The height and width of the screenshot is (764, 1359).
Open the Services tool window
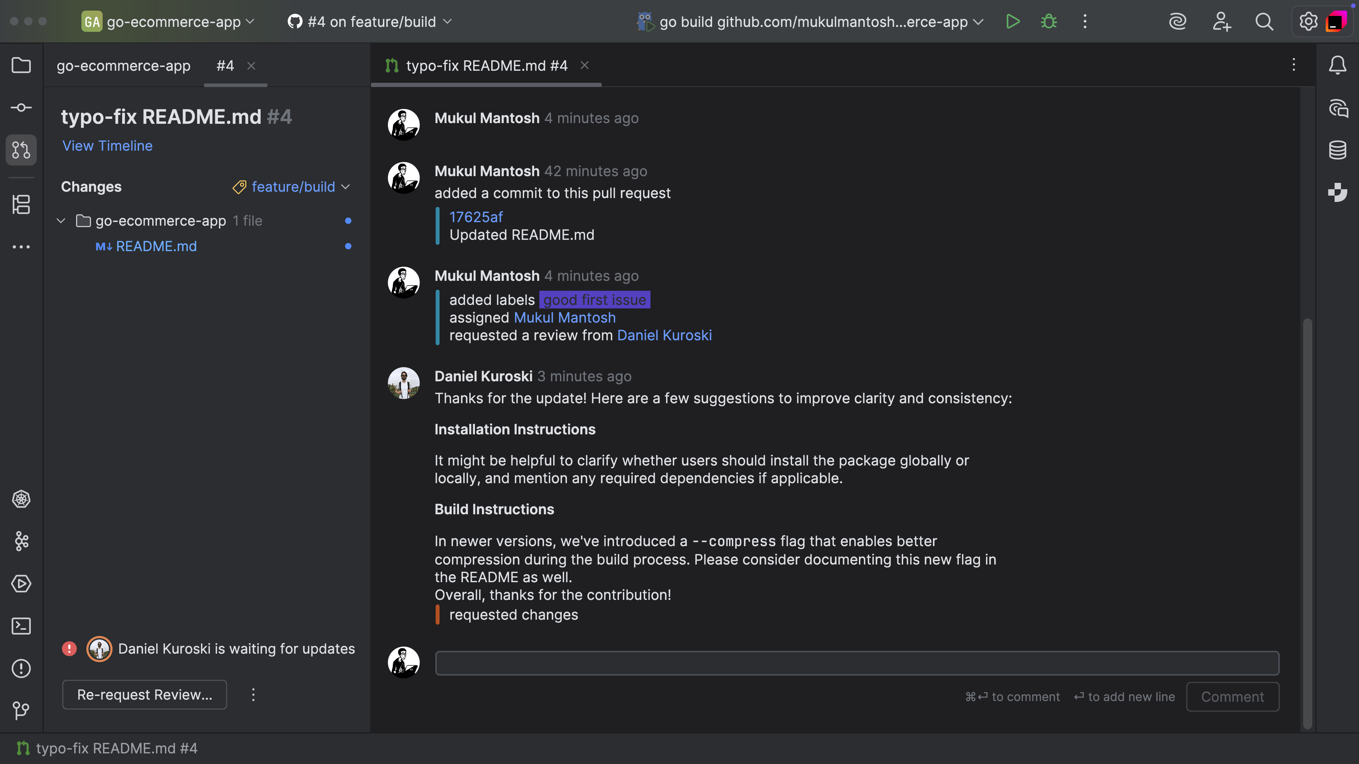pos(21,584)
